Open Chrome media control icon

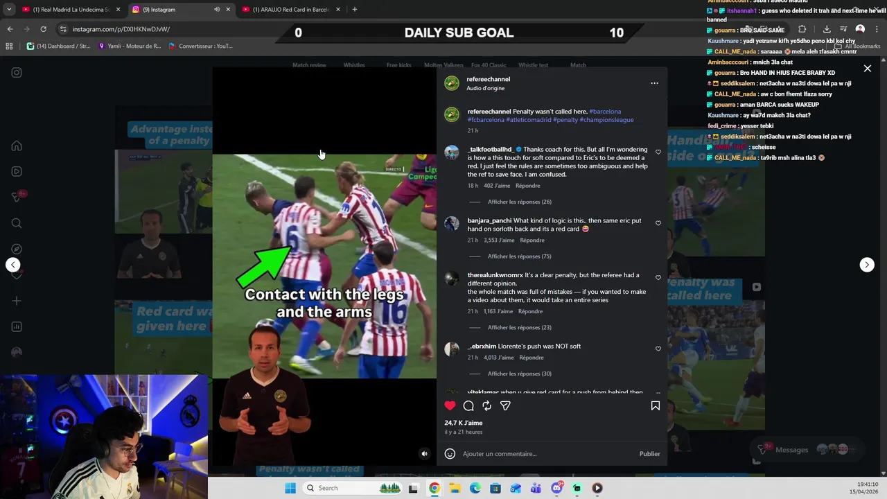(x=843, y=29)
